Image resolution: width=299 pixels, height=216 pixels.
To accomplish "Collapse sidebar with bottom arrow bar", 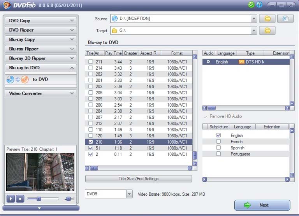I will pos(41,208).
